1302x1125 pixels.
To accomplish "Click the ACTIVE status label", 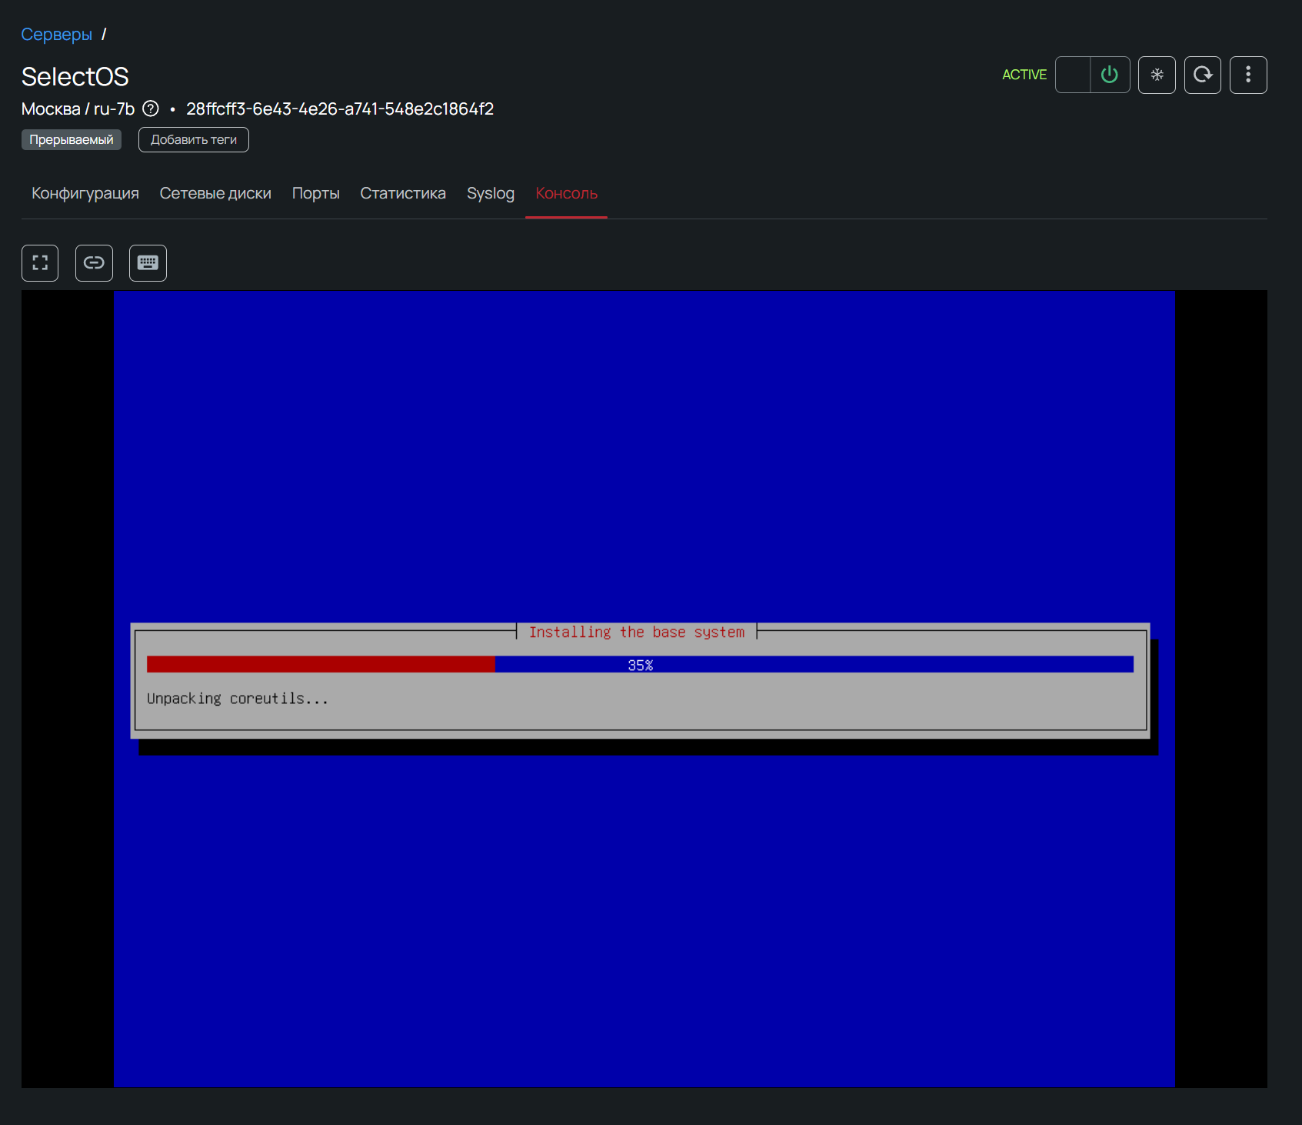I will point(1024,75).
